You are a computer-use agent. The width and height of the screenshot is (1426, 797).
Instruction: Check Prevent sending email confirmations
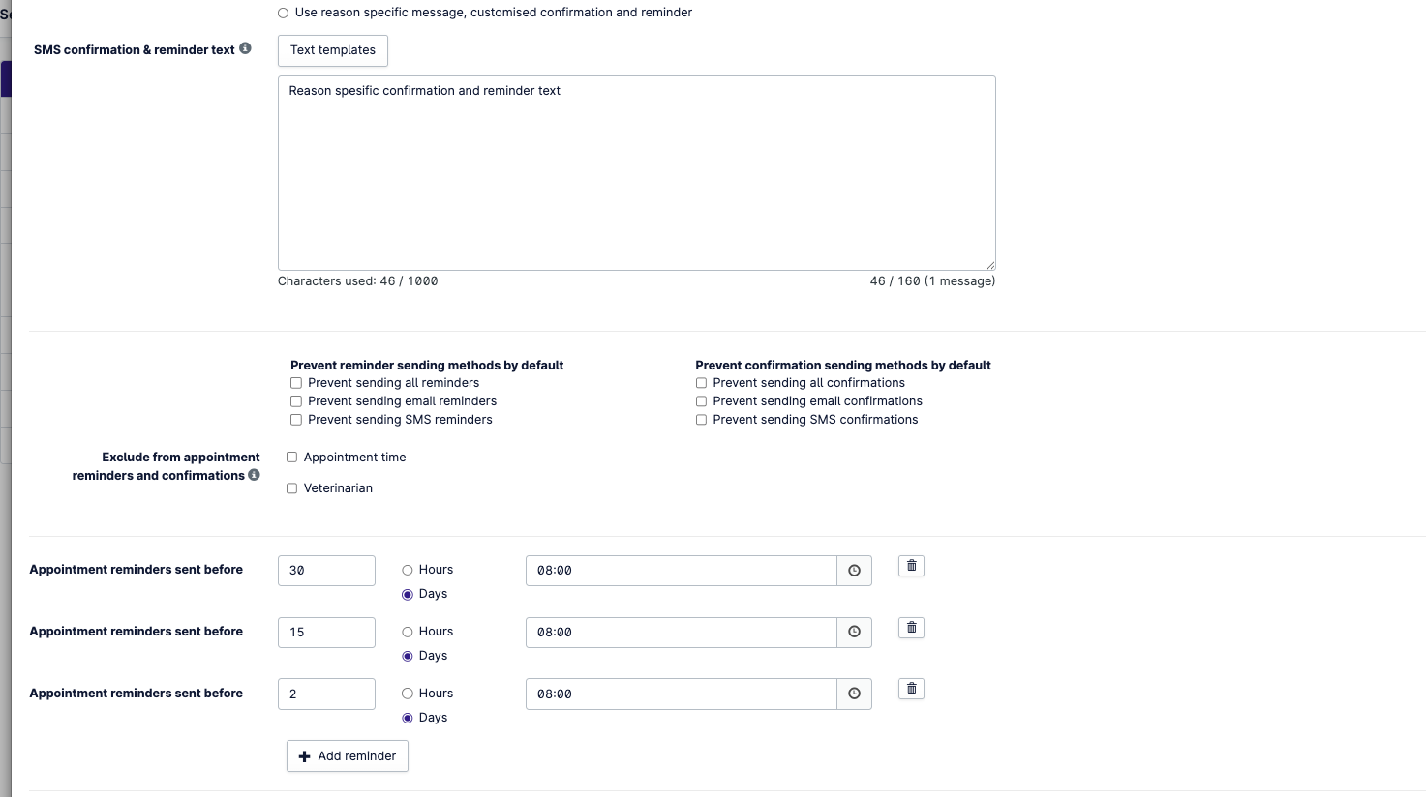[x=701, y=401]
